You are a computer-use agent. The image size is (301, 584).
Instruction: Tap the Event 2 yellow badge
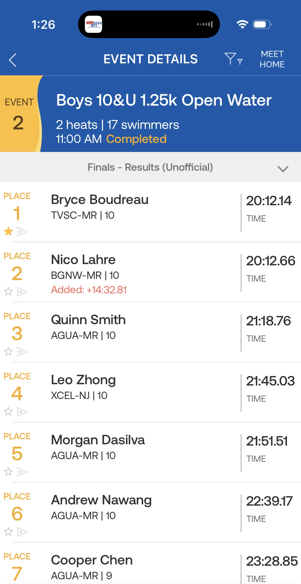click(x=19, y=114)
